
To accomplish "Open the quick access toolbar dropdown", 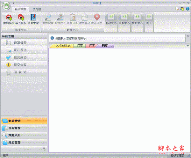I will click(x=14, y=3).
